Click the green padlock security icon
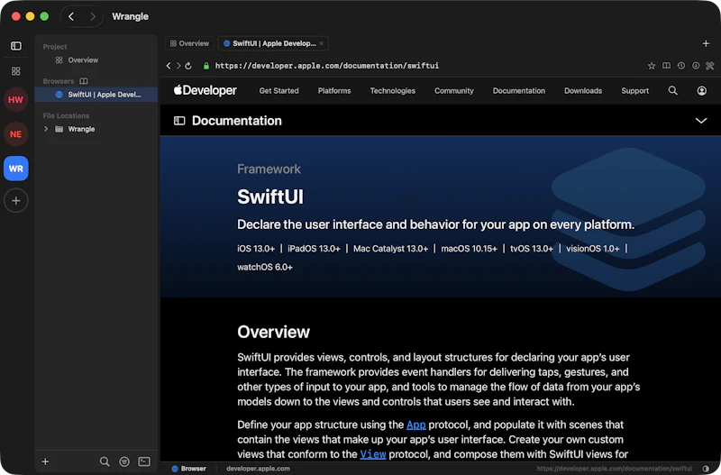The image size is (721, 475). click(x=206, y=66)
